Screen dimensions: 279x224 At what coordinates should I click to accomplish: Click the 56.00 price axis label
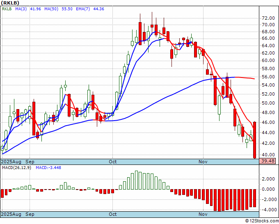tap(268, 77)
